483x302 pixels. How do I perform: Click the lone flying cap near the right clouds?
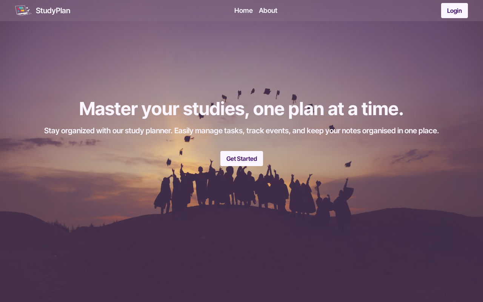click(348, 164)
